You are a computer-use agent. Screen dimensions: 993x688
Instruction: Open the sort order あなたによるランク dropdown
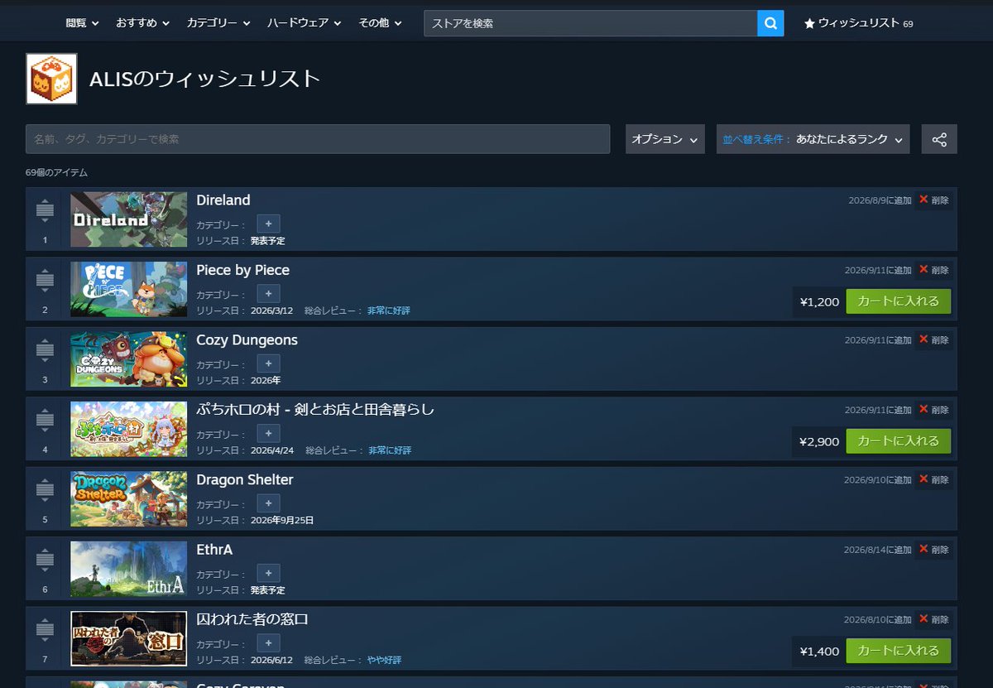click(813, 139)
